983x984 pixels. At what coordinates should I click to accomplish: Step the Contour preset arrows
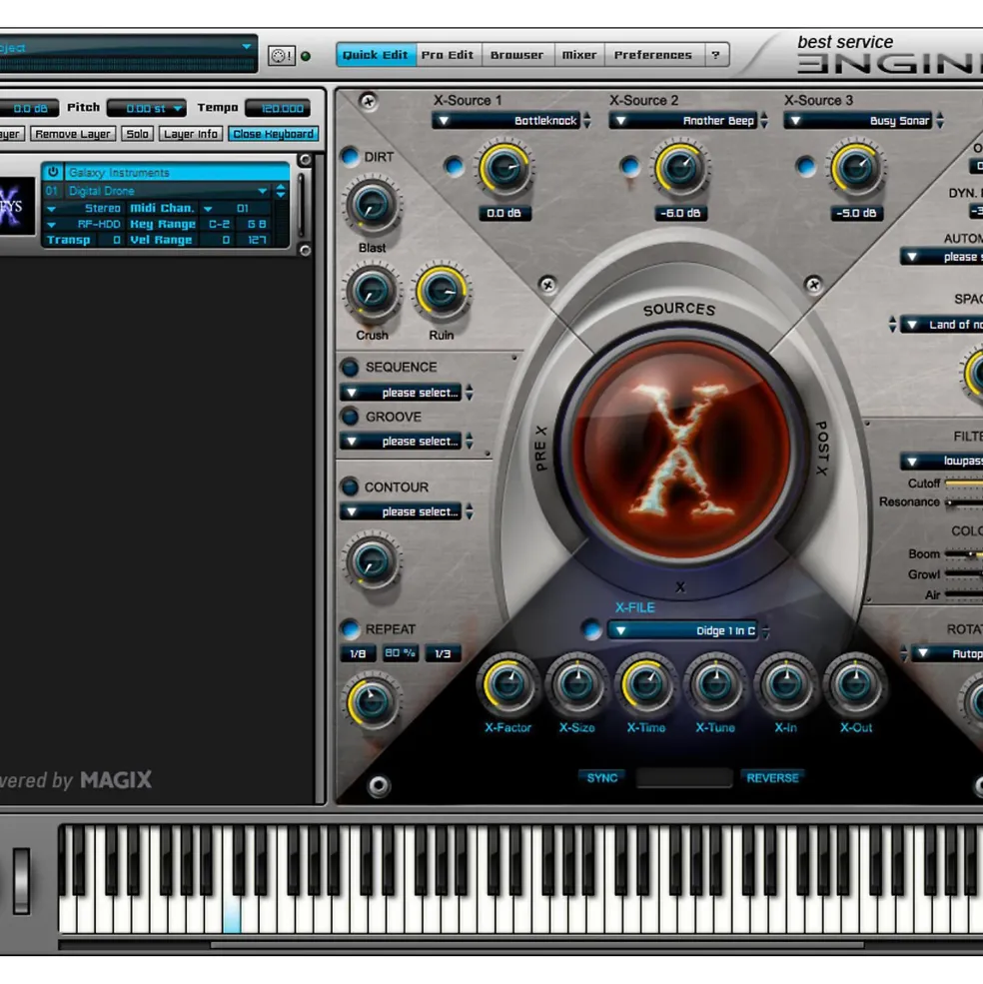[469, 510]
